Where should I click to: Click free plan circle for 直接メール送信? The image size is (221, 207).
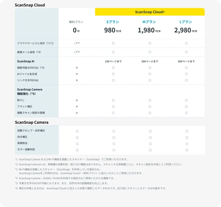pyautogui.click(x=75, y=52)
